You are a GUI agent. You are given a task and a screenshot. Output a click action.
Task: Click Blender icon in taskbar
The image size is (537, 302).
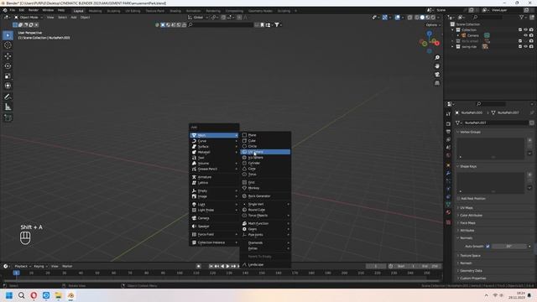coord(70,295)
